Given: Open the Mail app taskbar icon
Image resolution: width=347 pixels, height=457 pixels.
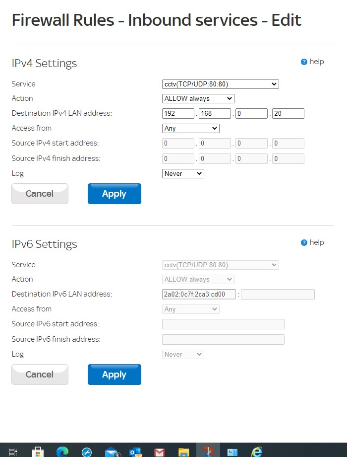Looking at the screenshot, I should click(112, 452).
